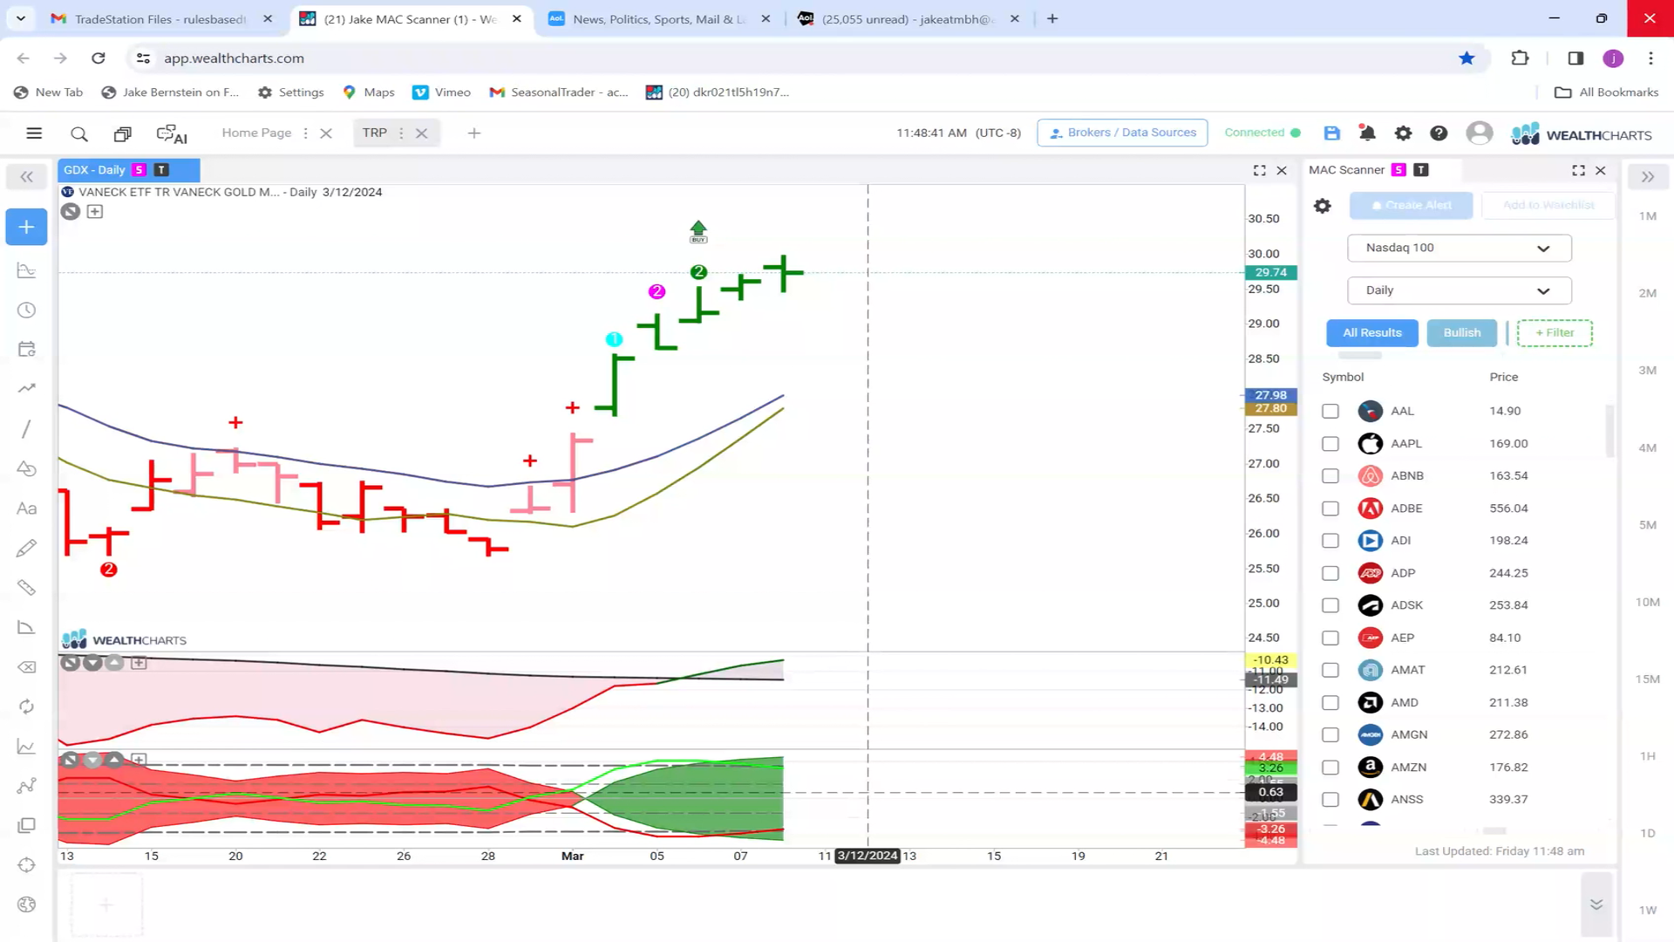Click Brokers / Data Sources button

tap(1122, 133)
